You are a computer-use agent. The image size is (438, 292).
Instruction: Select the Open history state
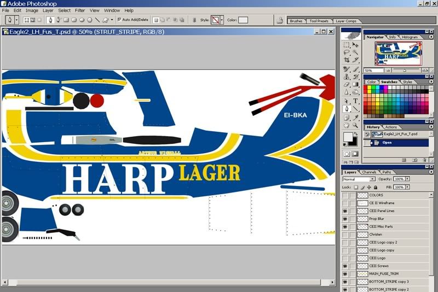pos(396,143)
